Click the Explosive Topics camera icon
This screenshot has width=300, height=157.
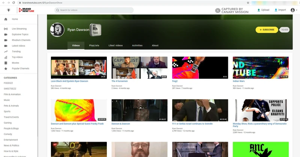click(6, 34)
